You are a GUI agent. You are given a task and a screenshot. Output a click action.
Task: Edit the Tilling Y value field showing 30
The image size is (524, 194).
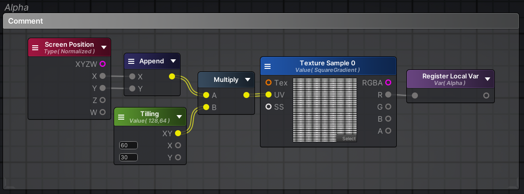point(128,157)
